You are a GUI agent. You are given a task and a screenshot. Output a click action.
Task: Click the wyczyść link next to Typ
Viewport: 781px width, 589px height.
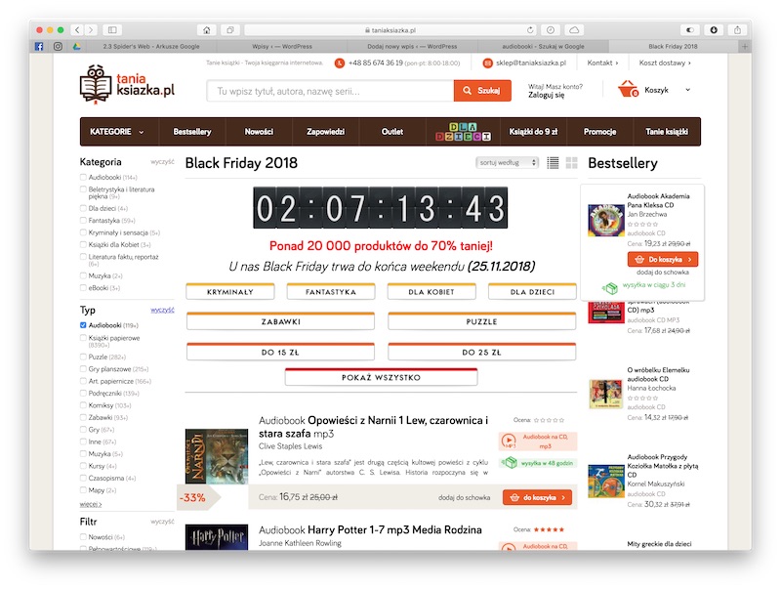tap(162, 310)
